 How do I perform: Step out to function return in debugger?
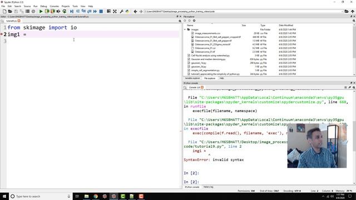coord(89,11)
